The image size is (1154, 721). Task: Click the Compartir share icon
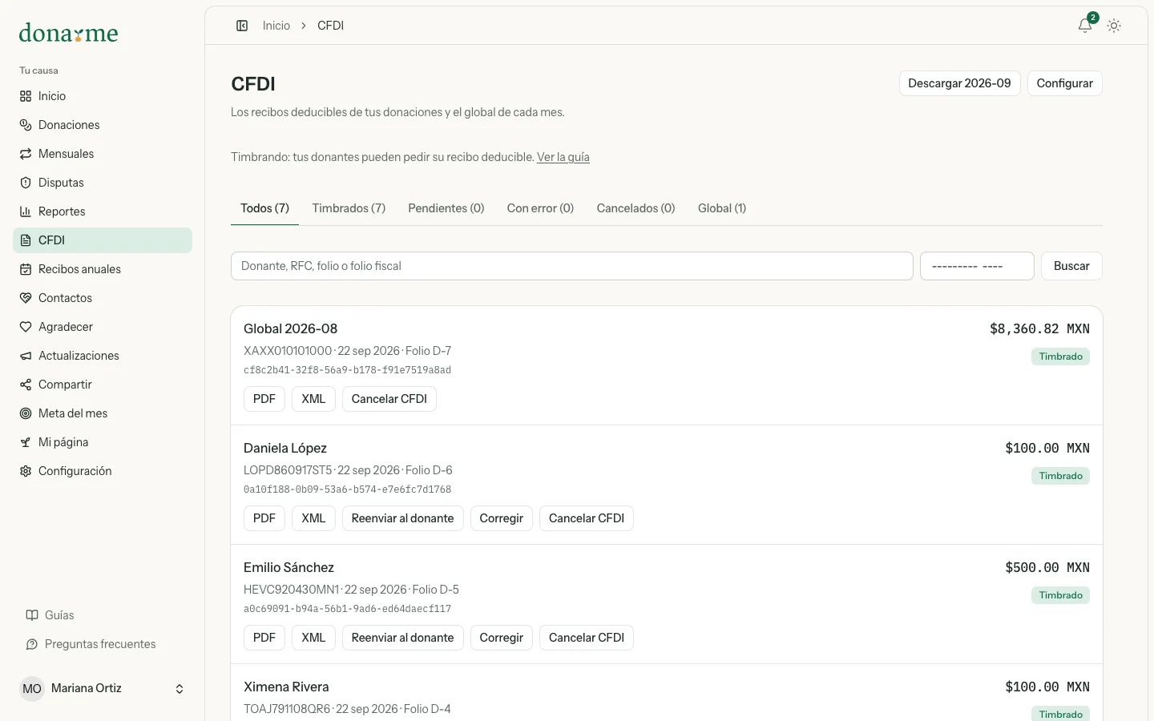click(x=26, y=385)
